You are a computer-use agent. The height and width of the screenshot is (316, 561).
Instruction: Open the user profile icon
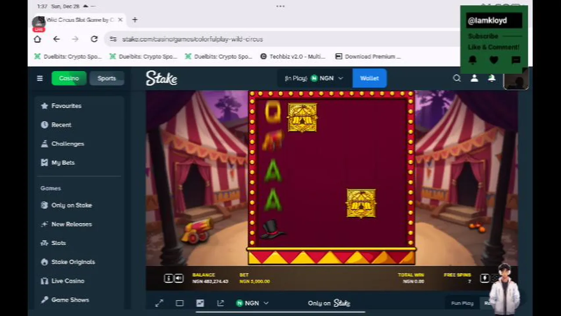[x=475, y=78]
